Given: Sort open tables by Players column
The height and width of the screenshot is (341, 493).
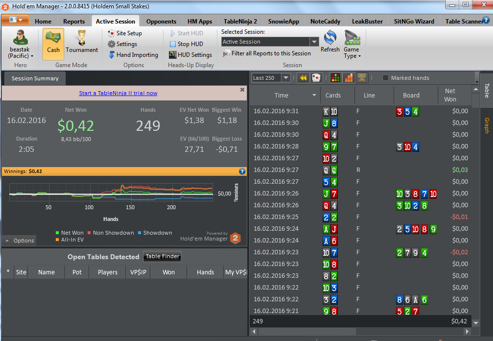Looking at the screenshot, I should [108, 272].
